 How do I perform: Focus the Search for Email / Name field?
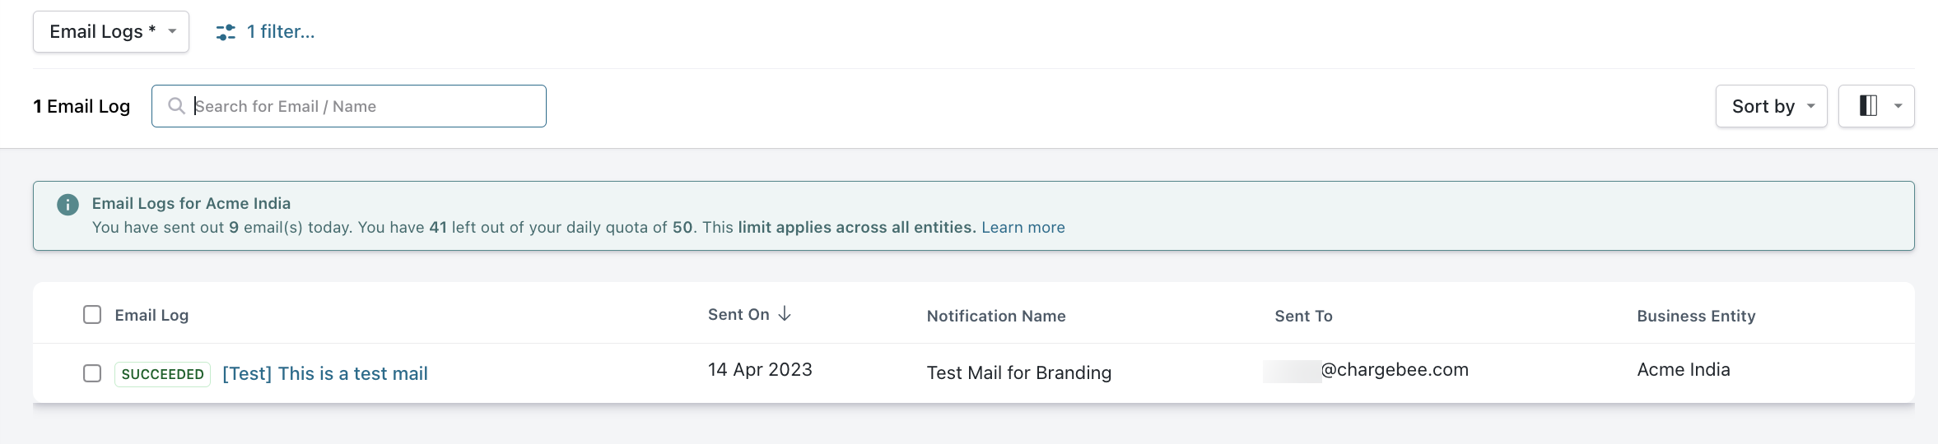pos(362,106)
